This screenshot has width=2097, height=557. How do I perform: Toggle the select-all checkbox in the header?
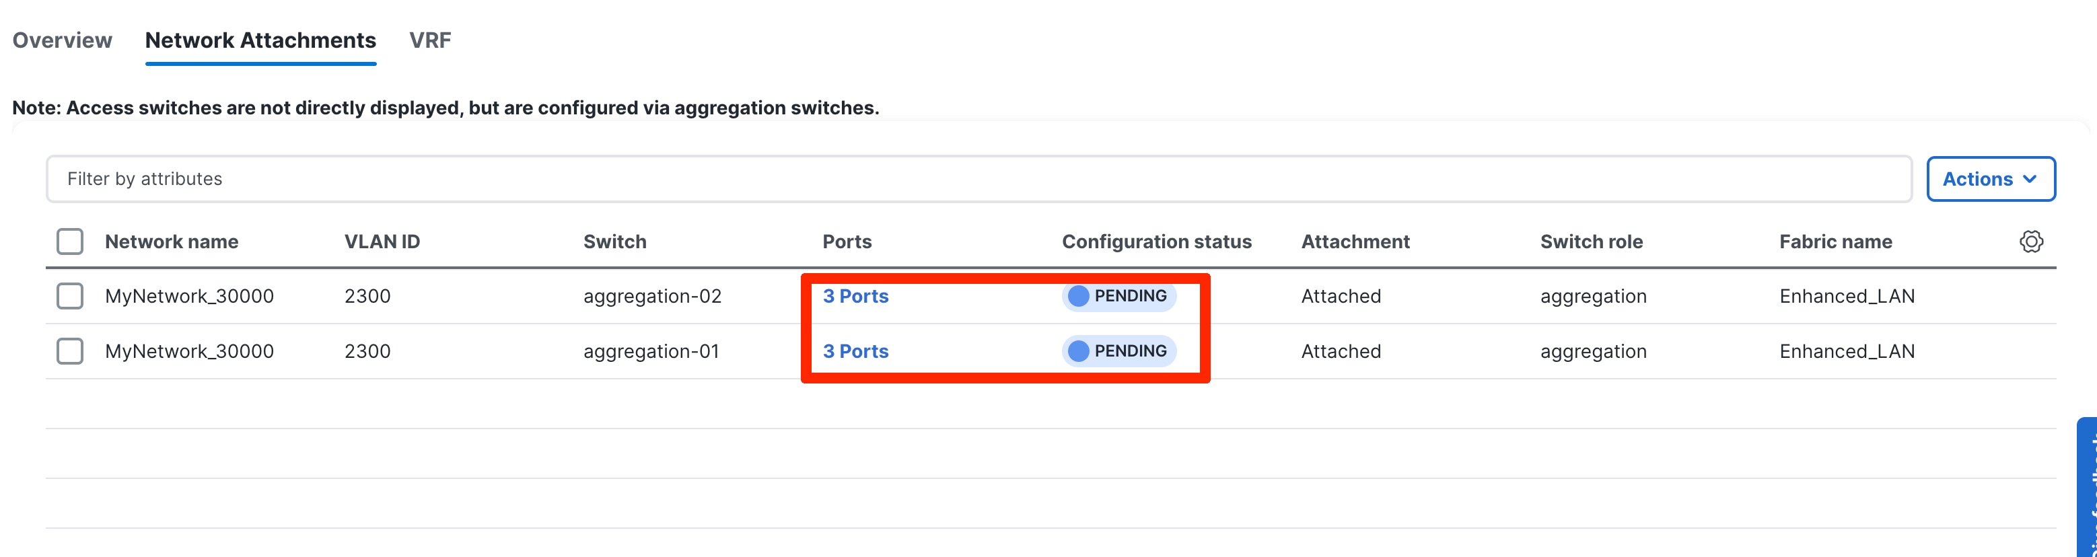pos(70,242)
